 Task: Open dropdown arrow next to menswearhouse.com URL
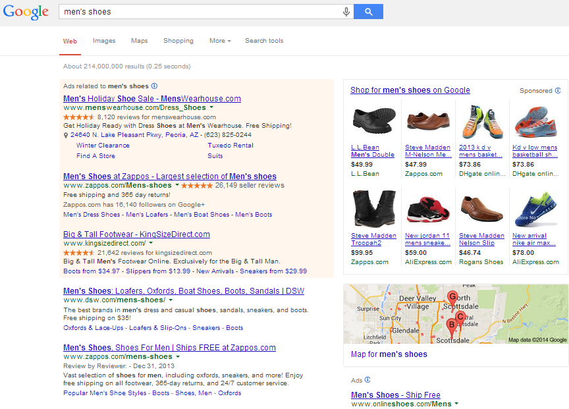pos(211,107)
